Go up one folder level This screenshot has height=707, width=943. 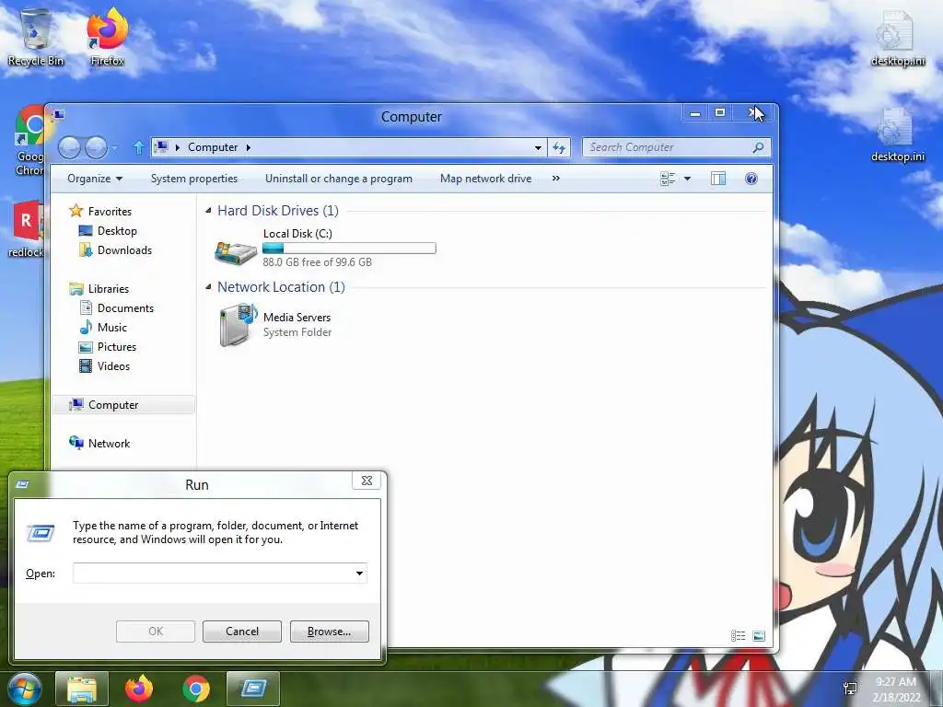(x=138, y=147)
